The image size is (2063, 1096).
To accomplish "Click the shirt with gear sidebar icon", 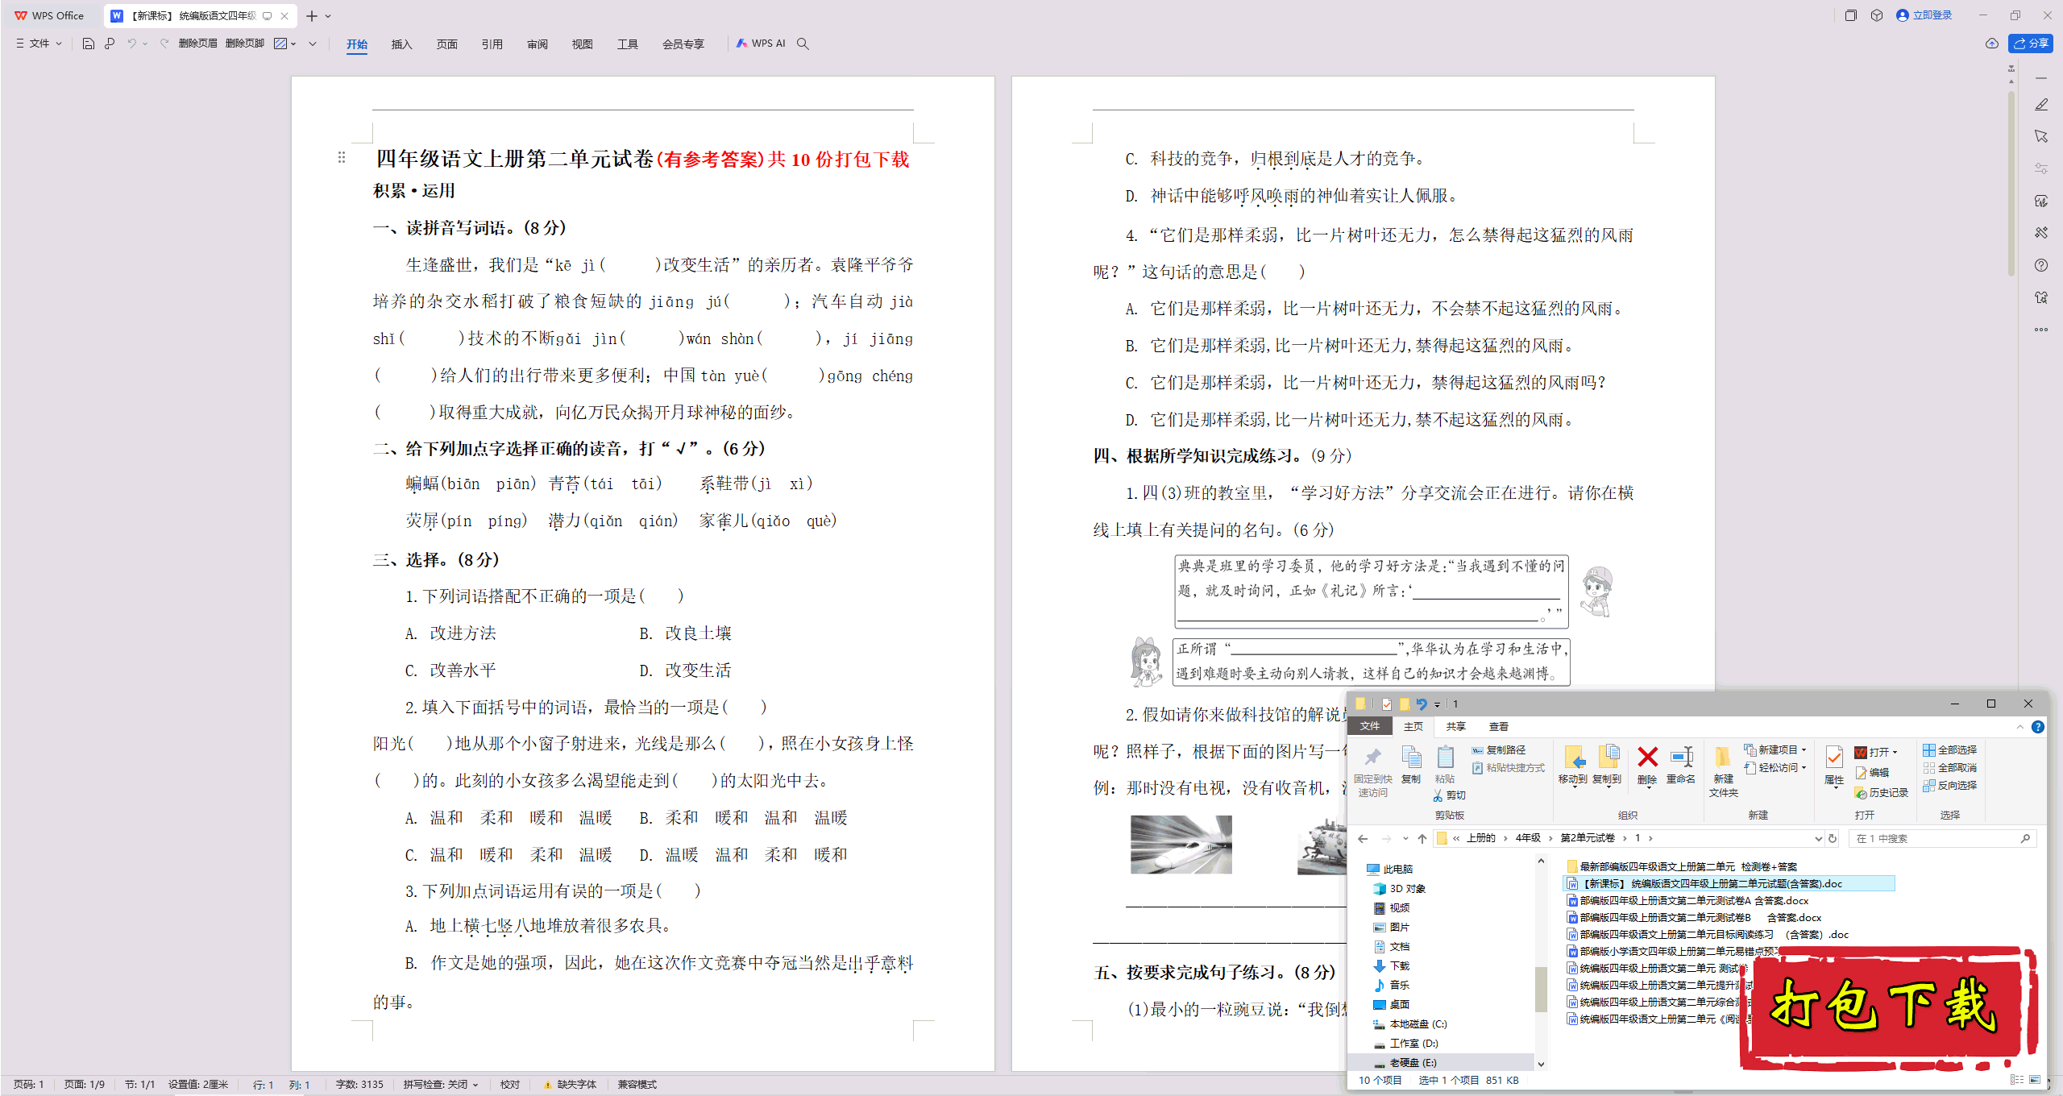I will [x=2041, y=297].
